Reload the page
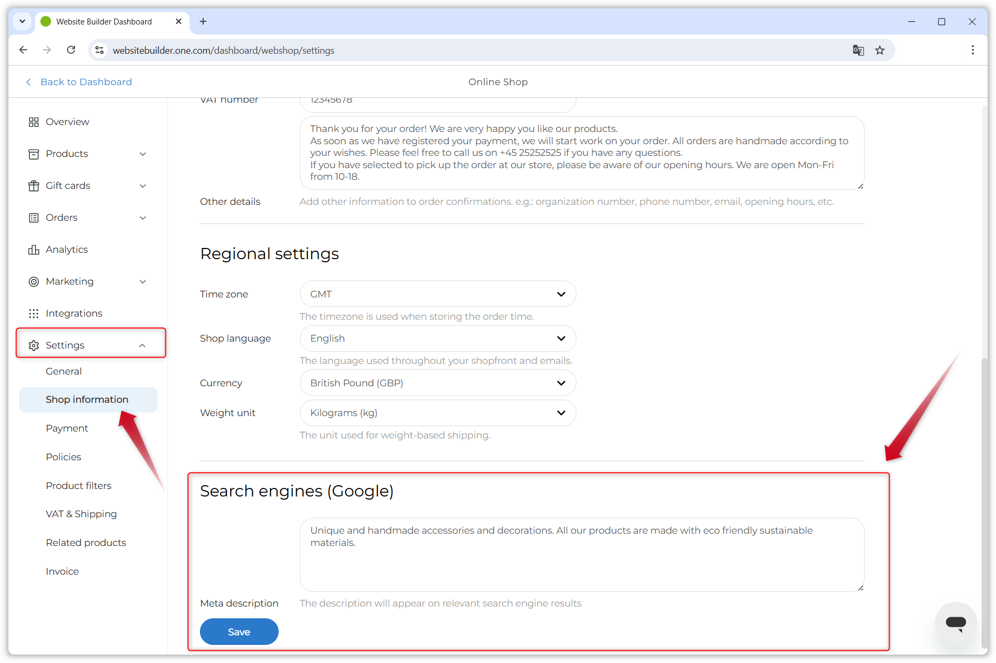This screenshot has height=663, width=996. [x=71, y=49]
